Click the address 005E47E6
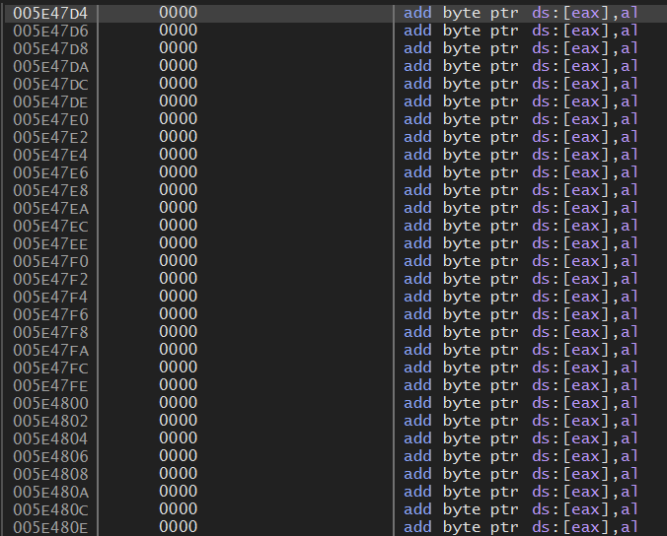Viewport: 667px width, 536px height. click(50, 172)
